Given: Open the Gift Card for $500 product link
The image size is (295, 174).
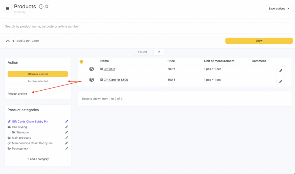Looking at the screenshot, I should click(116, 80).
